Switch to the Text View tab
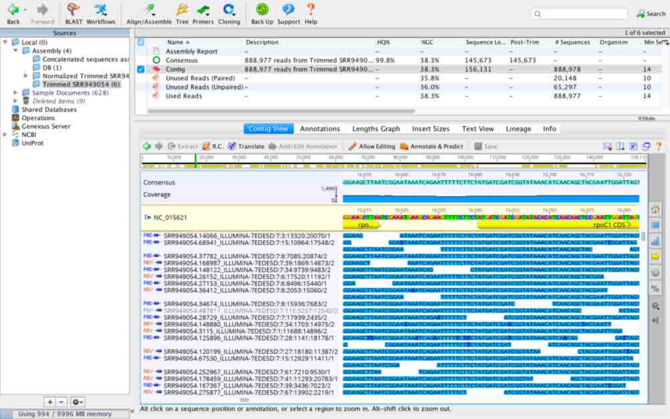 click(x=478, y=129)
